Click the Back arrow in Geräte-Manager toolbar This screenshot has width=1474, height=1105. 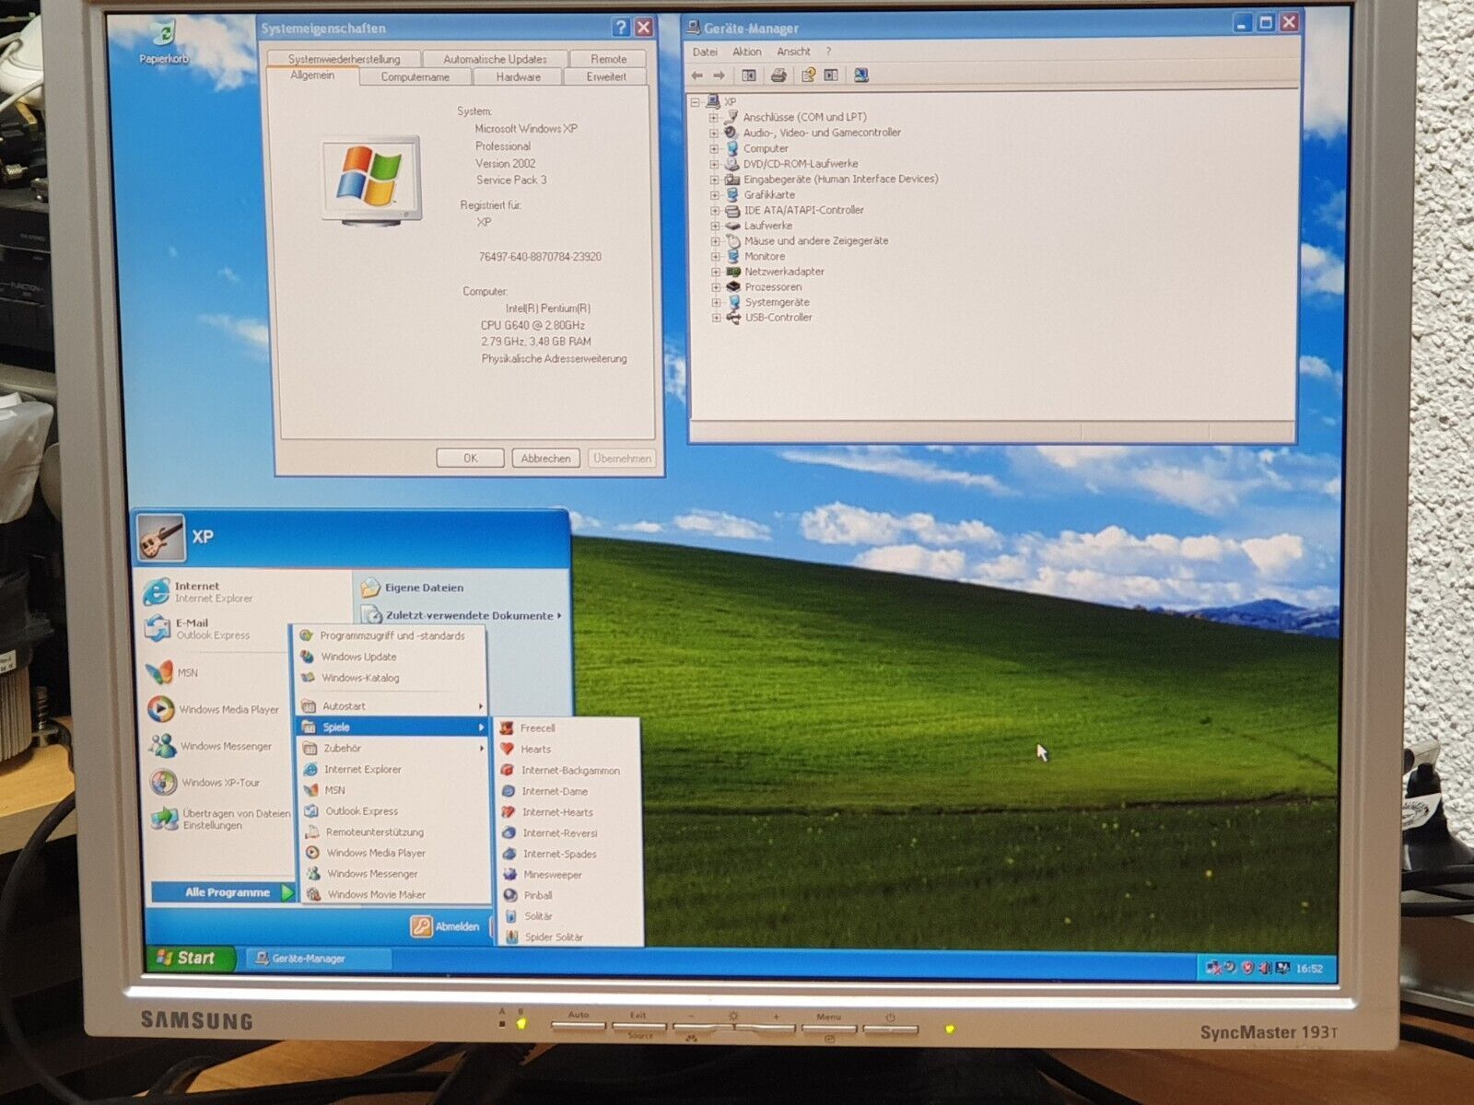pos(697,76)
